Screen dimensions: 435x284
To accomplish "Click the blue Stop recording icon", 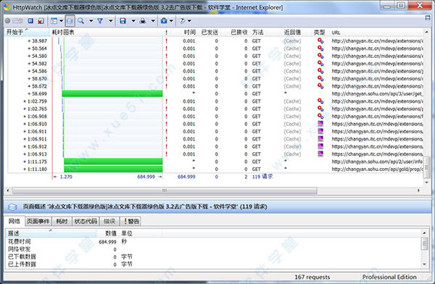I will [x=30, y=21].
